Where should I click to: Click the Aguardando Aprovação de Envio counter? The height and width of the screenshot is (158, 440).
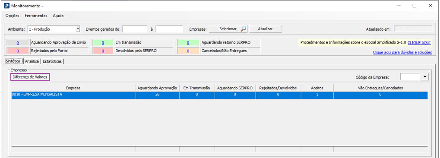pos(18,43)
